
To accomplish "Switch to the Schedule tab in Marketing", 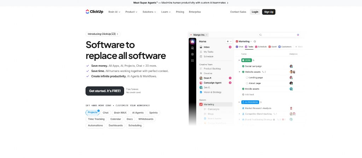I will click(261, 47).
